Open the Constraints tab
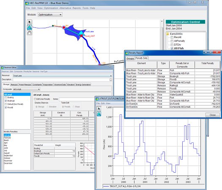Viewport: 222px width, 190px height. pyautogui.click(x=37, y=84)
